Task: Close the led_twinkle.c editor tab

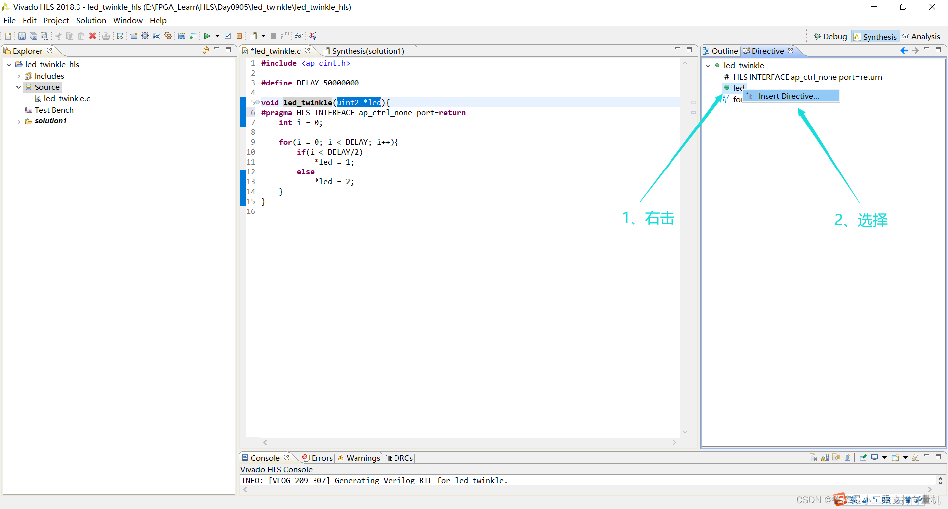Action: click(x=307, y=51)
